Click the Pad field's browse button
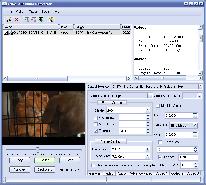This screenshot has width=206, height=185. point(195,115)
